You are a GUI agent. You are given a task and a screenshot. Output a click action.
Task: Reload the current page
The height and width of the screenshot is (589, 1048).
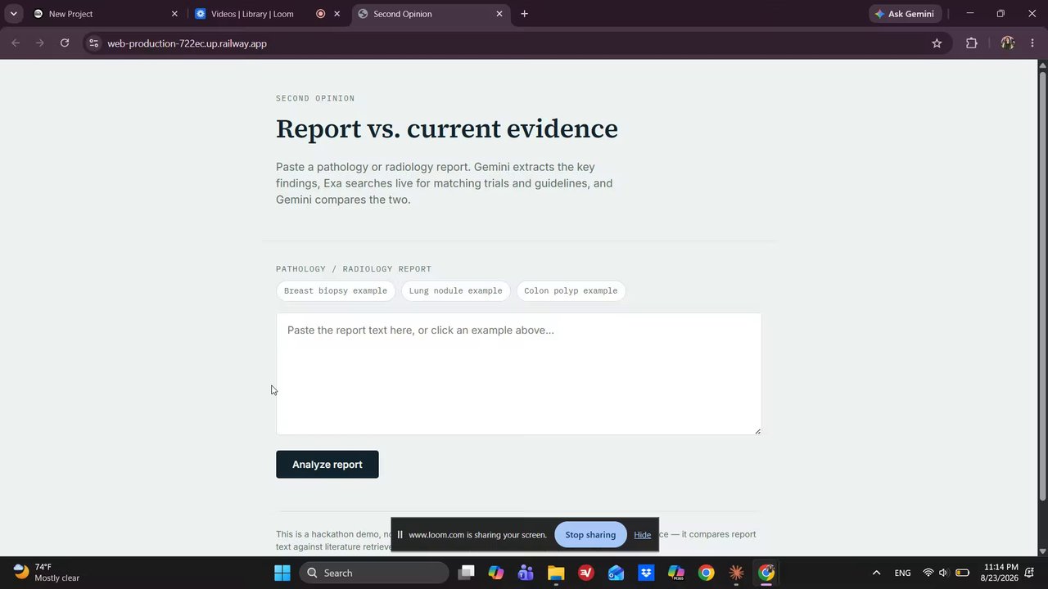(x=65, y=43)
